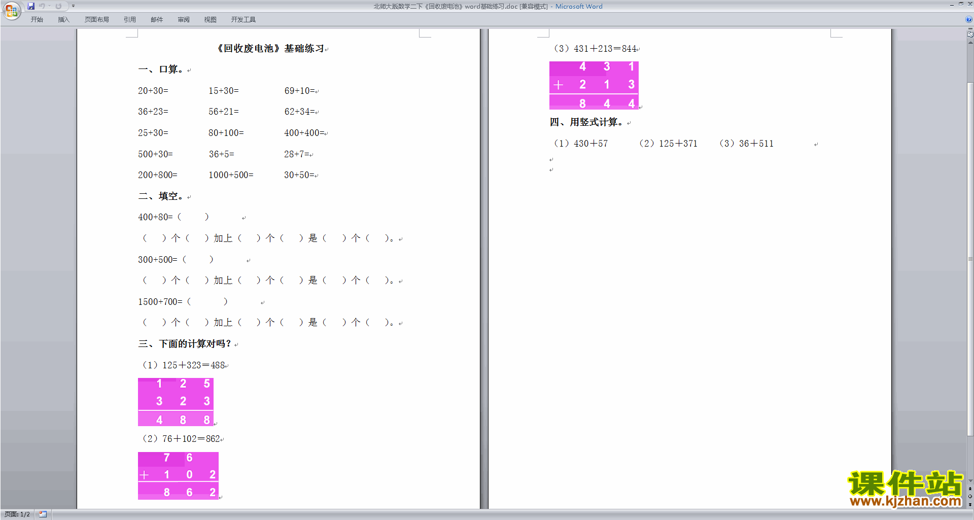974x520 pixels.
Task: Save the document with floppy disk icon
Action: pos(31,6)
